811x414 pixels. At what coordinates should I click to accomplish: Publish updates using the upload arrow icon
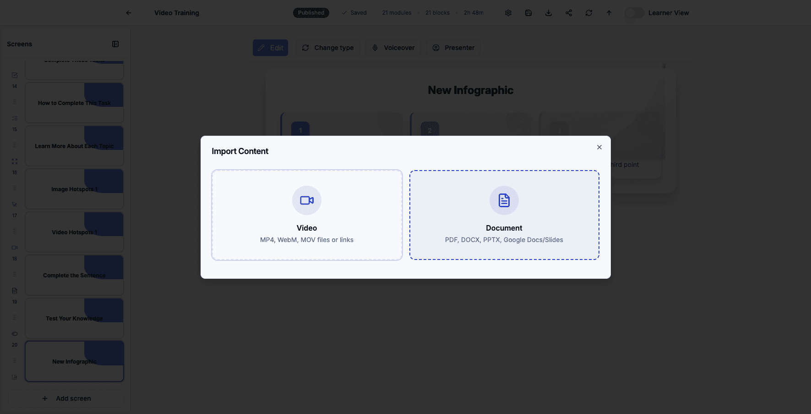point(609,12)
